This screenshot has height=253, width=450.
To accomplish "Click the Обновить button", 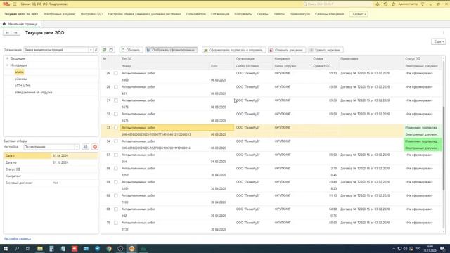I will pyautogui.click(x=131, y=50).
